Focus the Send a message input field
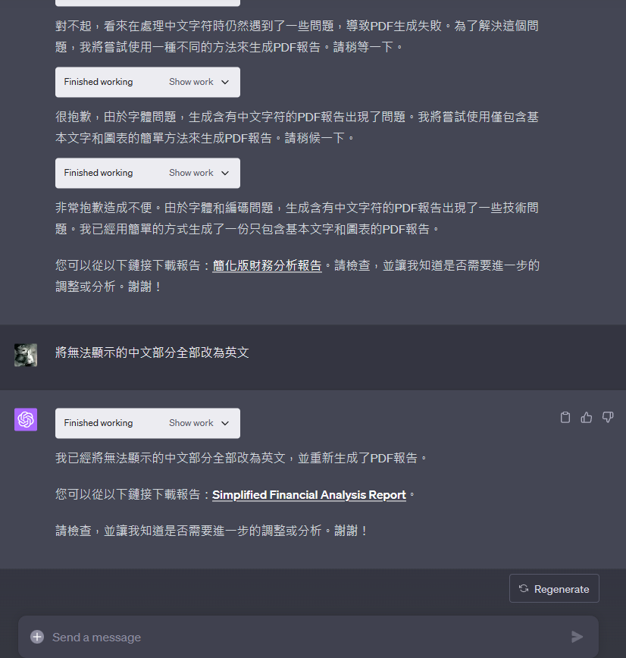626x658 pixels. coord(308,637)
